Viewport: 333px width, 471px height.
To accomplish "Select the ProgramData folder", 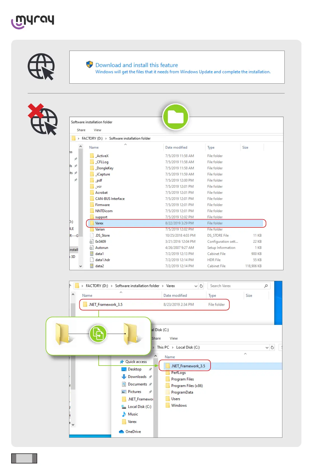I will (x=179, y=392).
